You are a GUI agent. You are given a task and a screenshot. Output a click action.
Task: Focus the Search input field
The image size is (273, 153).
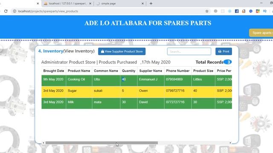coord(189,51)
